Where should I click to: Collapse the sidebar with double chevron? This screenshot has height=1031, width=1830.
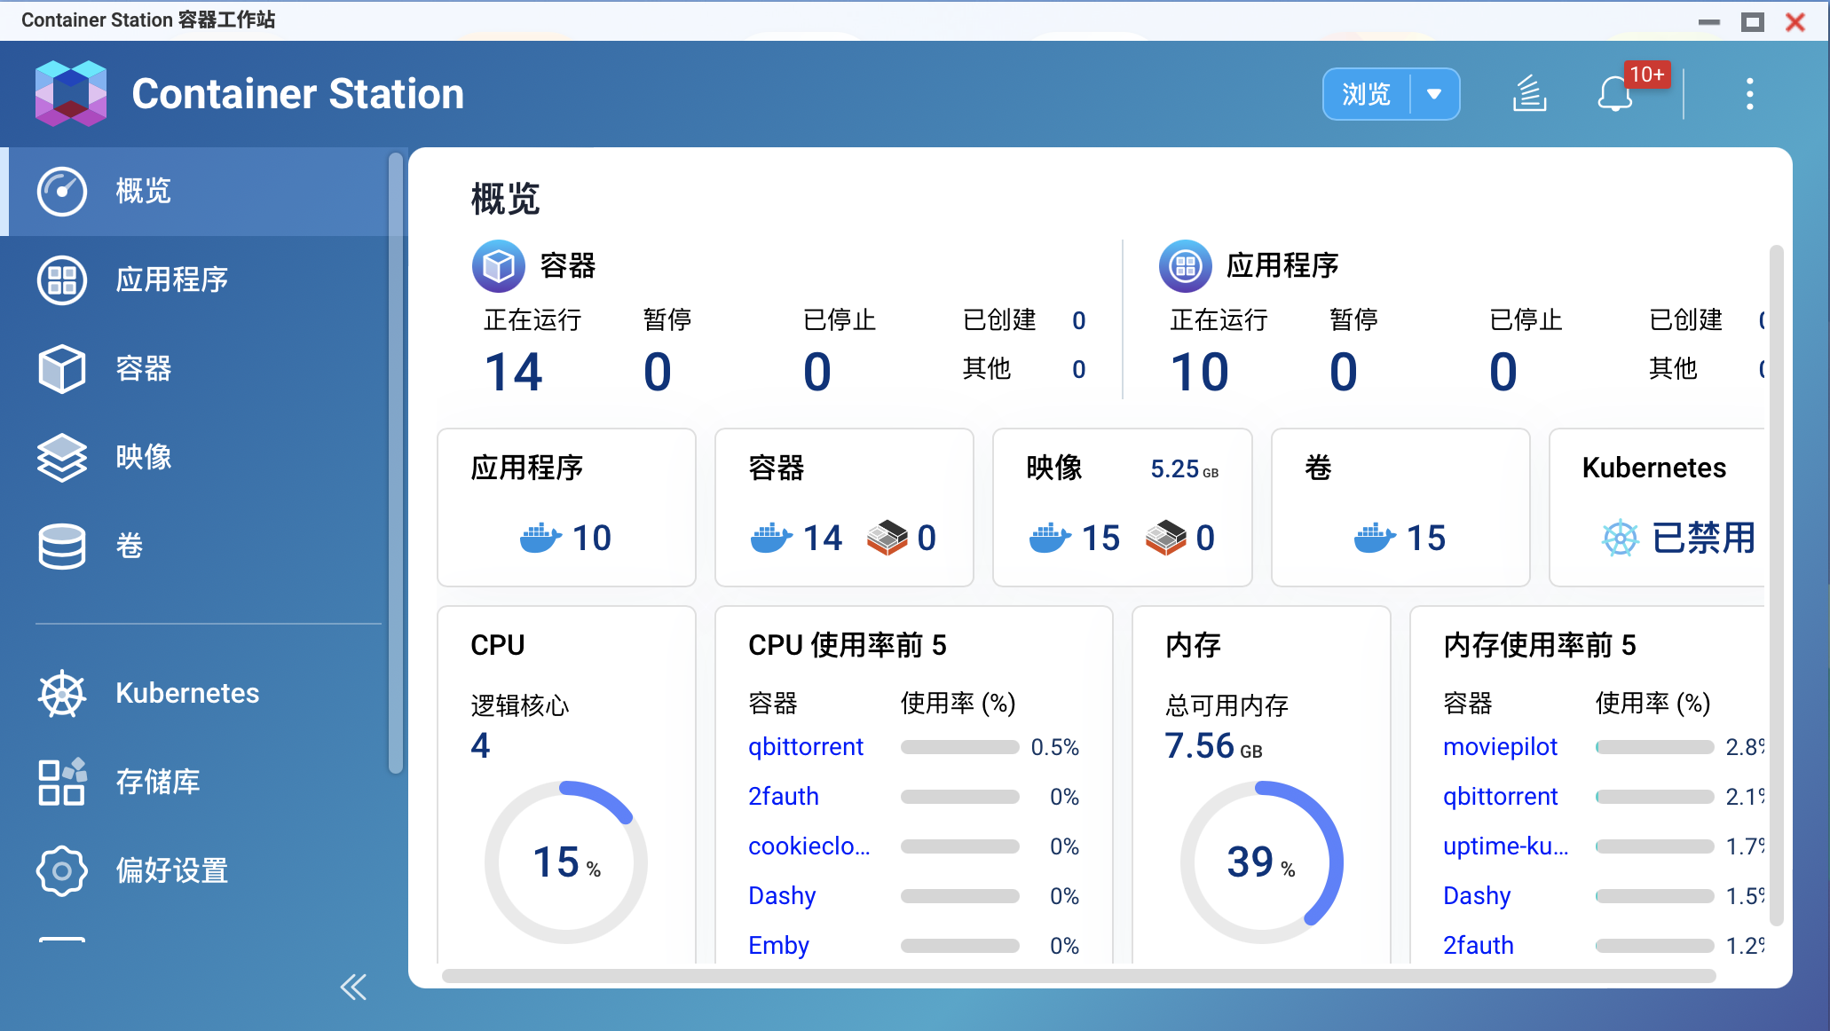pyautogui.click(x=353, y=987)
